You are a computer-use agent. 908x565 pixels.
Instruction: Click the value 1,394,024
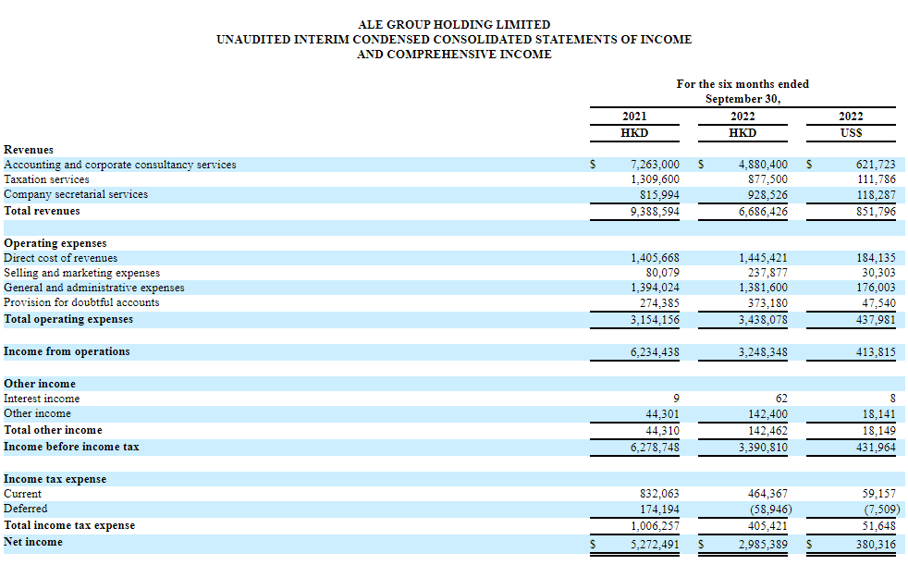click(655, 288)
